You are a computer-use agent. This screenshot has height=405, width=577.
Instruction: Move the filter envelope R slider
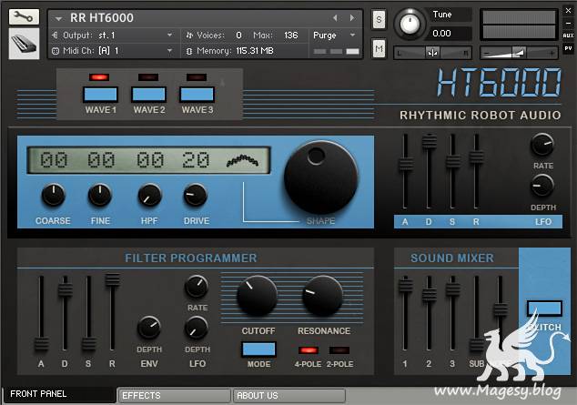(112, 278)
